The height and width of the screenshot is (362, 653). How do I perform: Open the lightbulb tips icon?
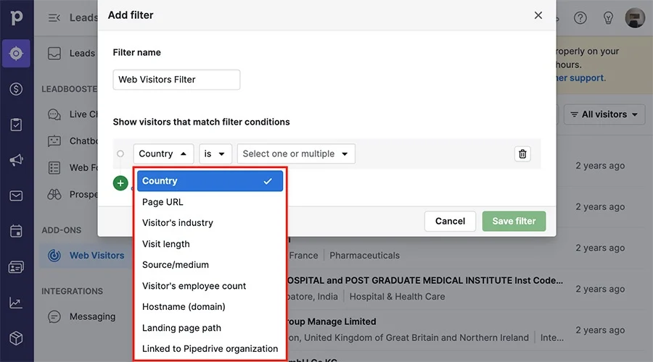(608, 18)
